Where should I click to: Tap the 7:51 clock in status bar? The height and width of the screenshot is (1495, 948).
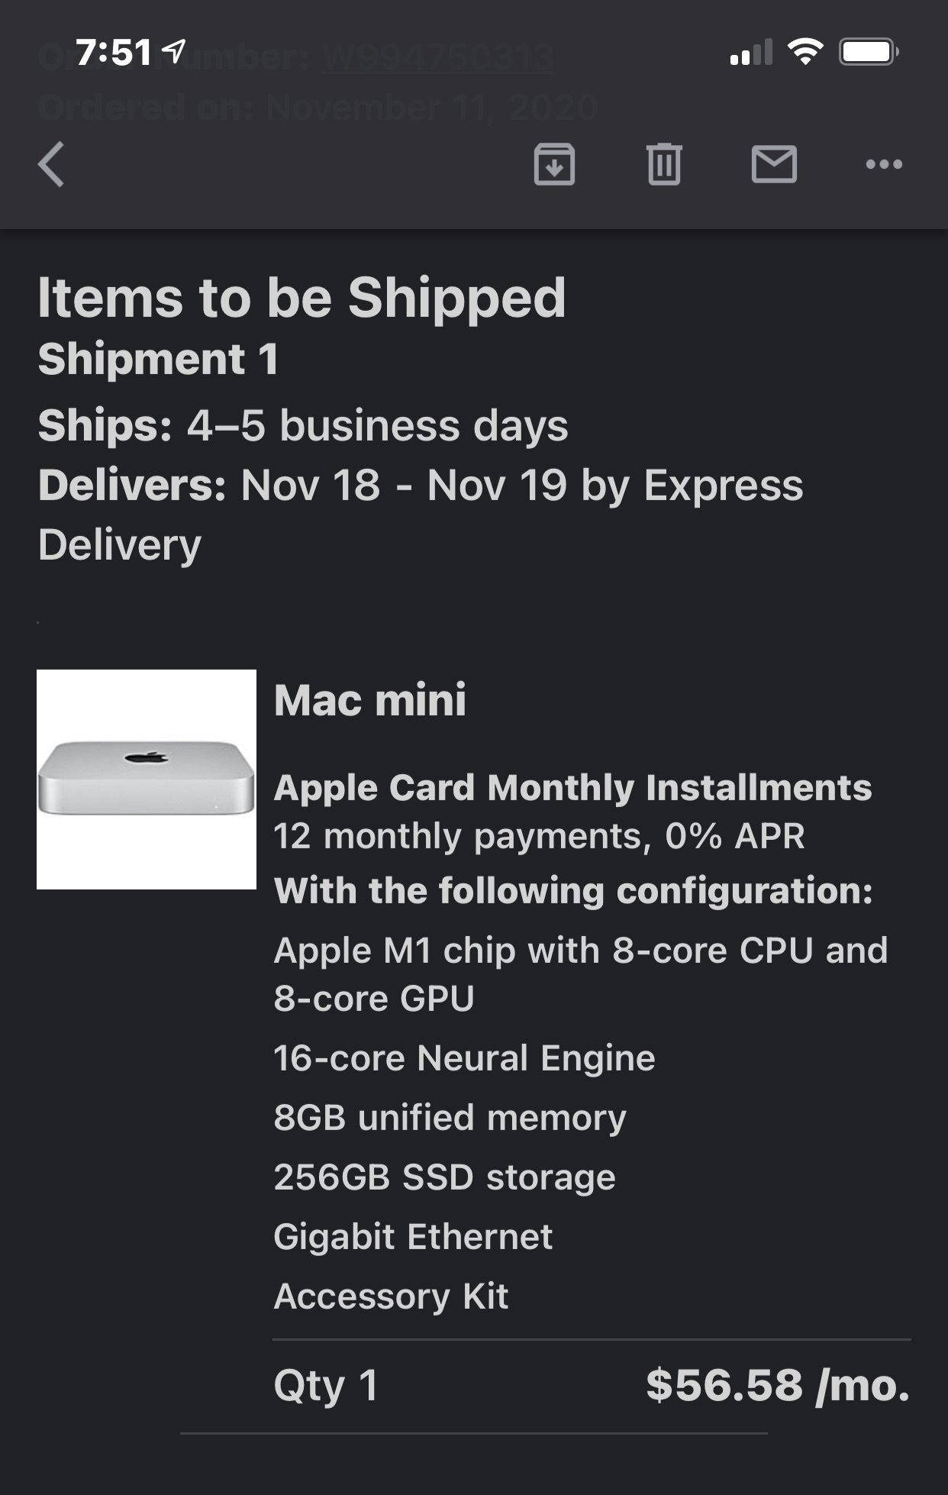coord(114,53)
